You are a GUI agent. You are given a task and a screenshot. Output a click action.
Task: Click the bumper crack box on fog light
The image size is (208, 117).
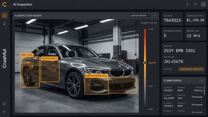click(96, 86)
